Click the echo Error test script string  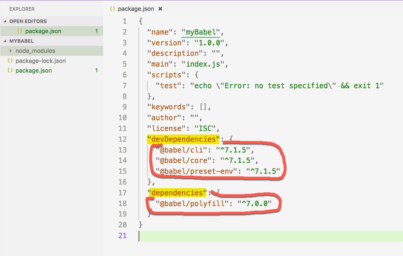tap(287, 86)
